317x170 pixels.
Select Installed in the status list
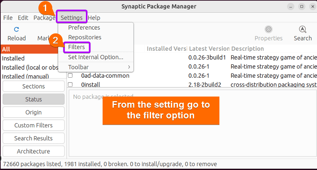13,58
